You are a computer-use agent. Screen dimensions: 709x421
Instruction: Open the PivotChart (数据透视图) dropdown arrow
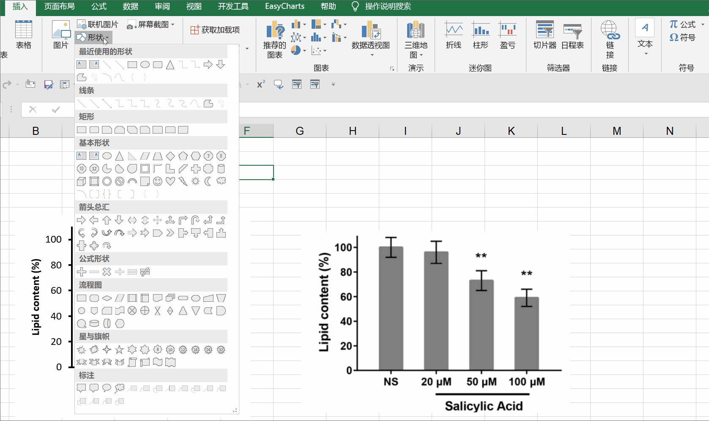coord(372,55)
